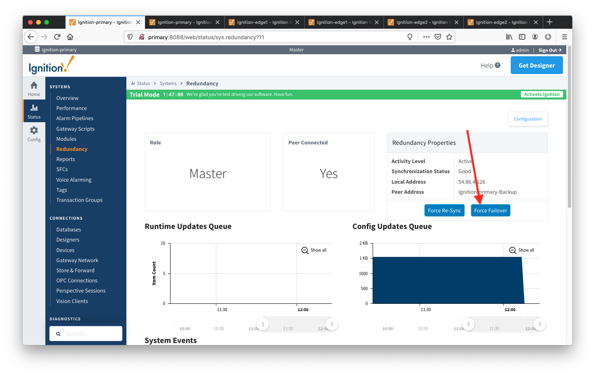Click right range handle of Runtime Updates chart
The height and width of the screenshot is (375, 595).
coord(332,324)
